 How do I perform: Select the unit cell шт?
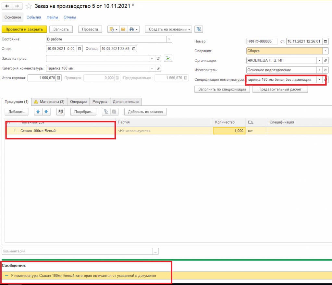click(x=257, y=131)
